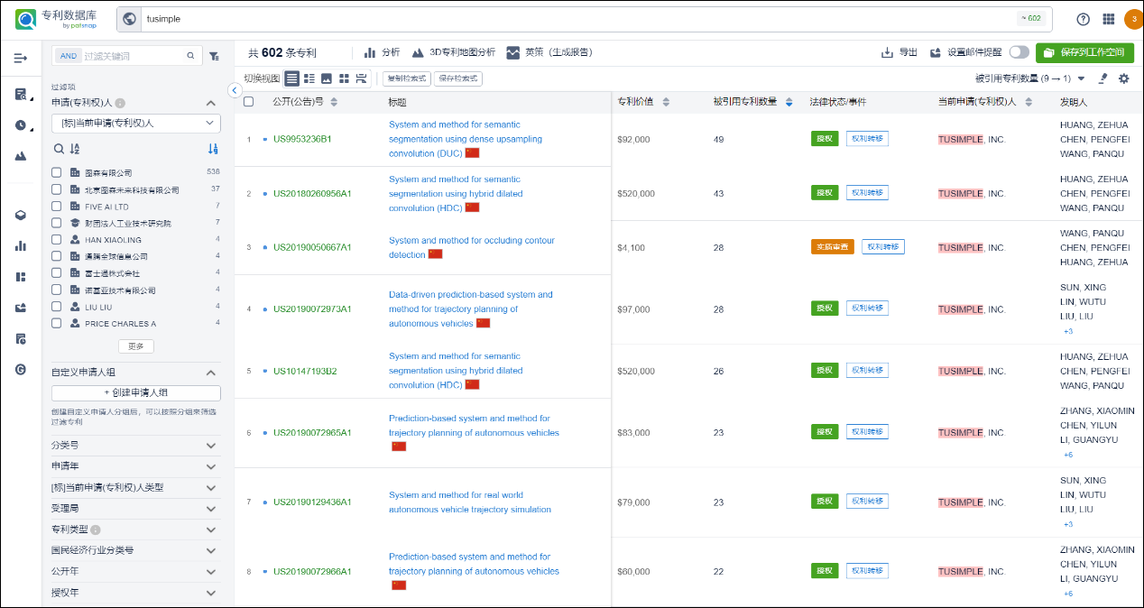Expand the left sidebar menu icon
Viewport: 1144px width, 608px height.
pyautogui.click(x=21, y=58)
